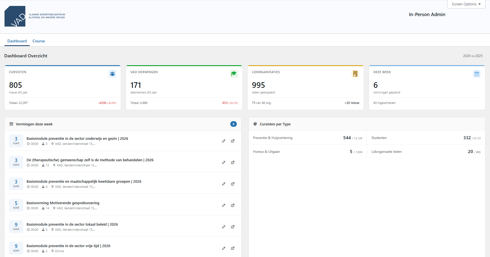Click the graduation cap icon on VAD Vormingen card
Screen dimensions: 490x257
(x=234, y=74)
